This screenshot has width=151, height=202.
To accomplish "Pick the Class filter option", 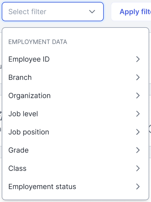I will 75,168.
